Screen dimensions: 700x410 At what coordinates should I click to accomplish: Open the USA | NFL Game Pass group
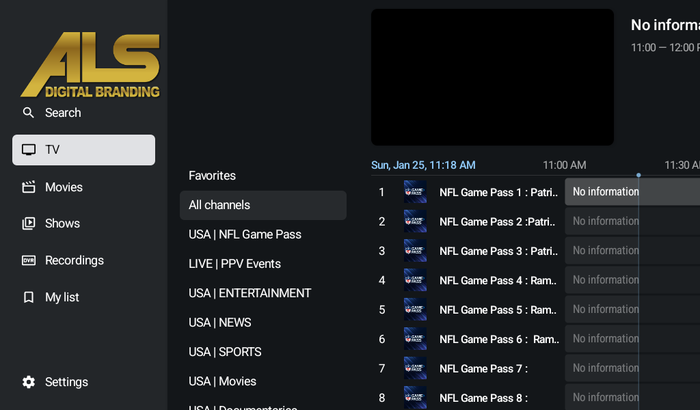coord(245,234)
